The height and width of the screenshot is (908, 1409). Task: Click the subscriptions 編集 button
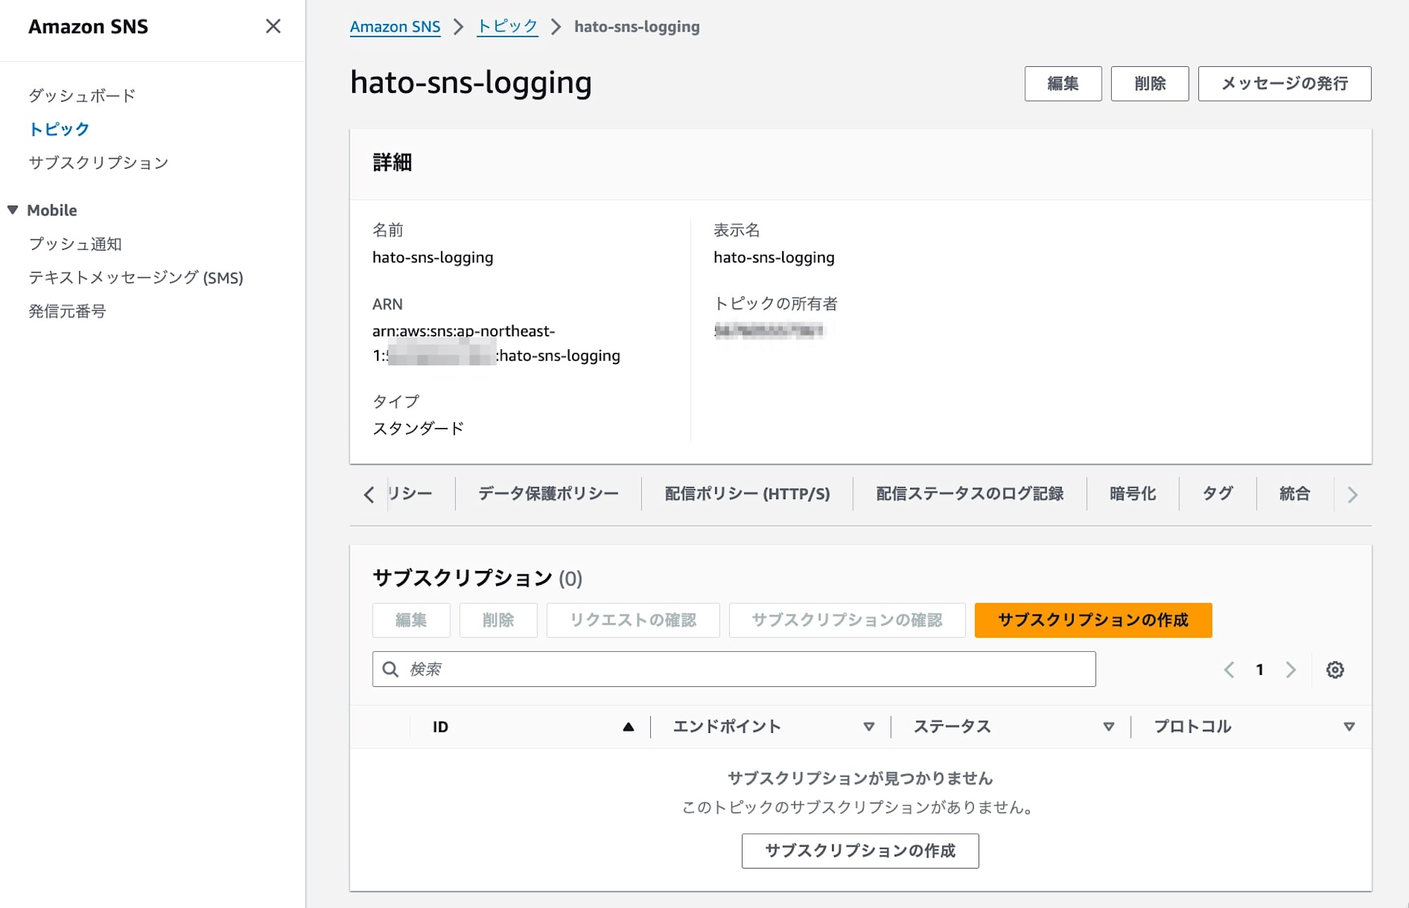pyautogui.click(x=411, y=620)
